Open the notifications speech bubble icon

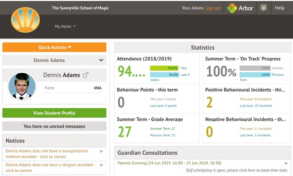click(x=263, y=8)
